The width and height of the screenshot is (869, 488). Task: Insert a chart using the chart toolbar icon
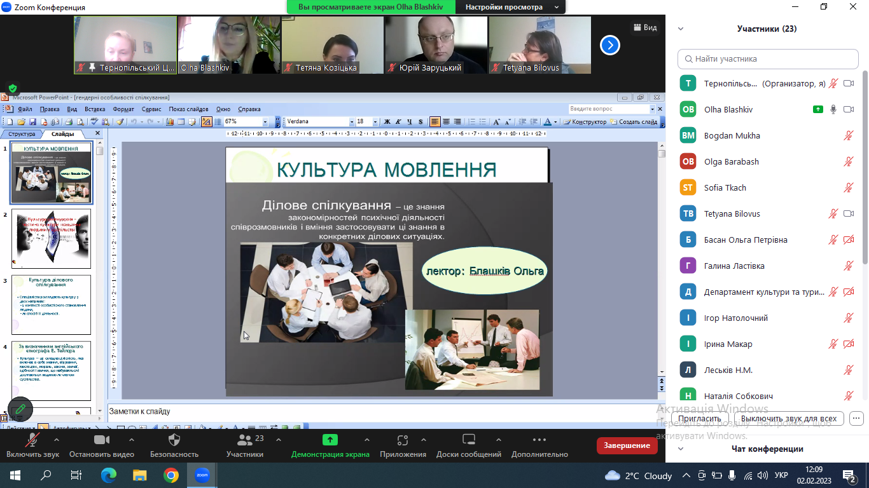tap(170, 121)
